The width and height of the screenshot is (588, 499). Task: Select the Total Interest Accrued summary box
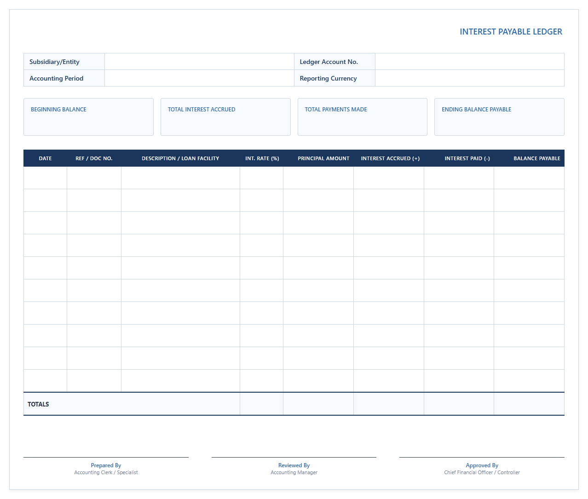(x=225, y=117)
